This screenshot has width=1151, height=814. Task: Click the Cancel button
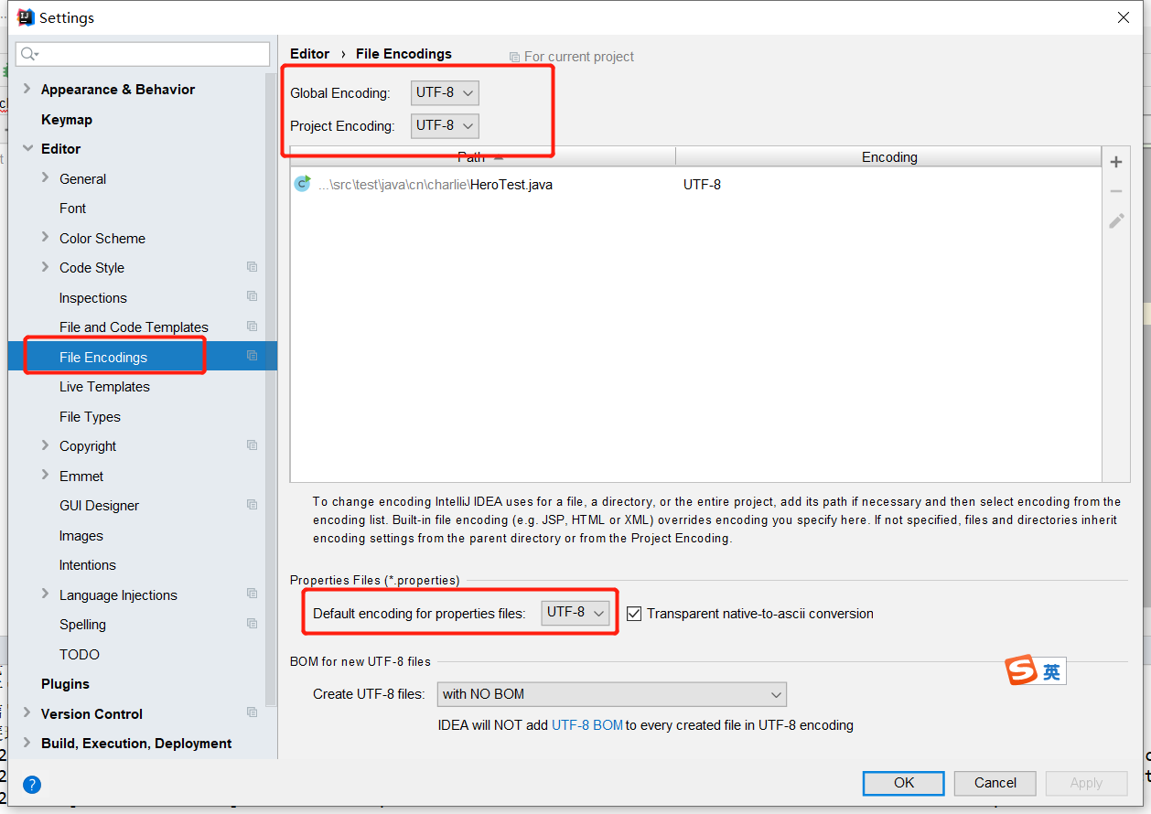coord(995,783)
